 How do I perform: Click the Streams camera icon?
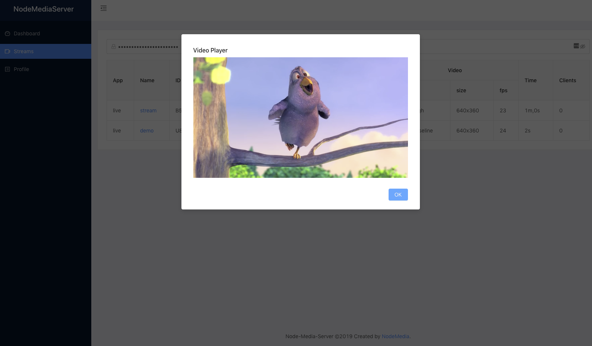click(7, 51)
